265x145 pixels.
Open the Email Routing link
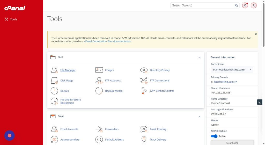click(158, 129)
